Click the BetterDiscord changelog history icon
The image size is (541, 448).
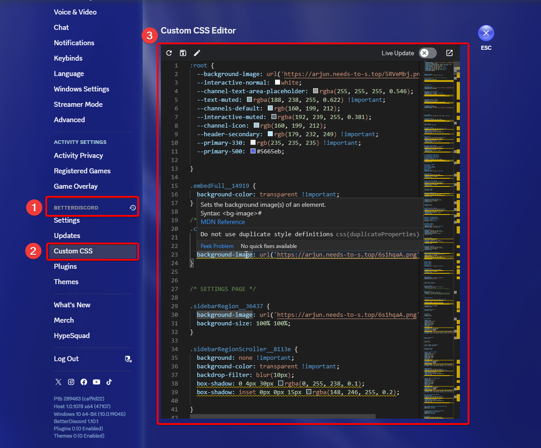(x=132, y=207)
